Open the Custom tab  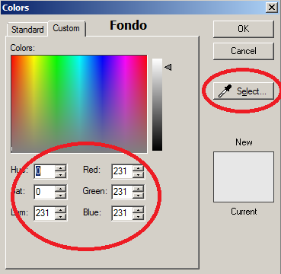(x=66, y=28)
